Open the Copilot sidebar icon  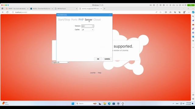(193, 12)
